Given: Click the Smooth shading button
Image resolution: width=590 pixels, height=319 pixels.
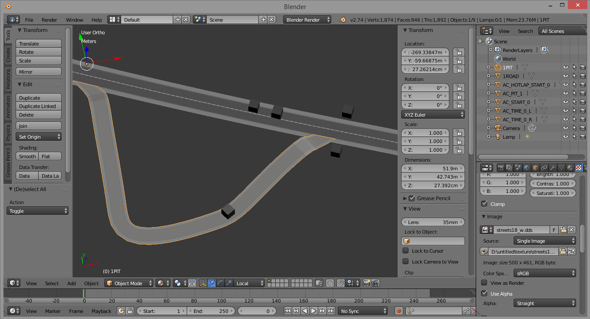Looking at the screenshot, I should point(27,156).
